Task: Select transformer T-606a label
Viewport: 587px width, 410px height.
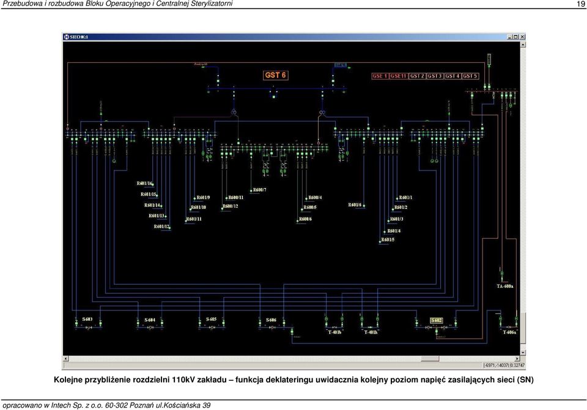Action: 509,332
